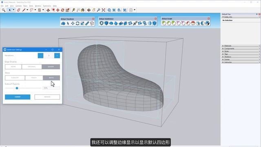Click the Search magnifier in the main toolbar
261x147 pixels.
click(x=4, y=10)
